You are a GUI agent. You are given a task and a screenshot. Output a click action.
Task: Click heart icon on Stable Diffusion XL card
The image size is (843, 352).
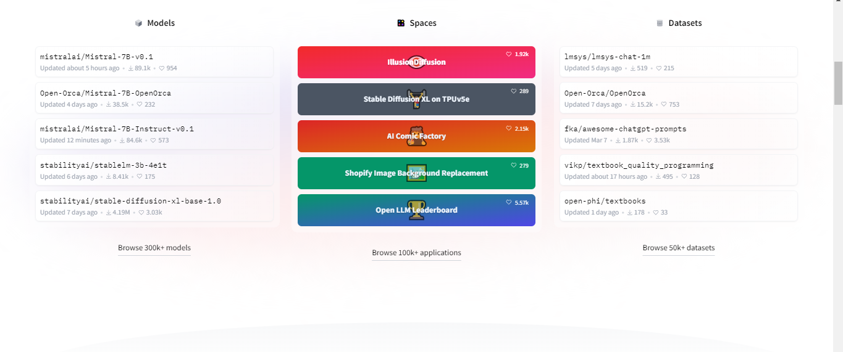513,91
